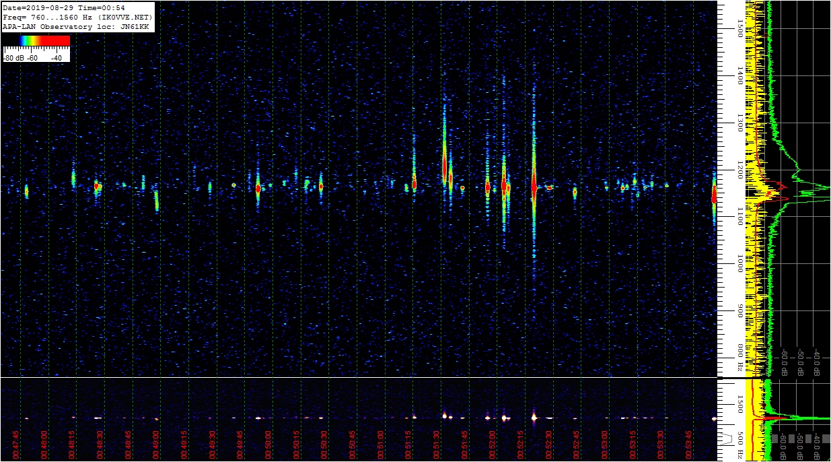Select the 00:52:15 time marker

tap(521, 445)
